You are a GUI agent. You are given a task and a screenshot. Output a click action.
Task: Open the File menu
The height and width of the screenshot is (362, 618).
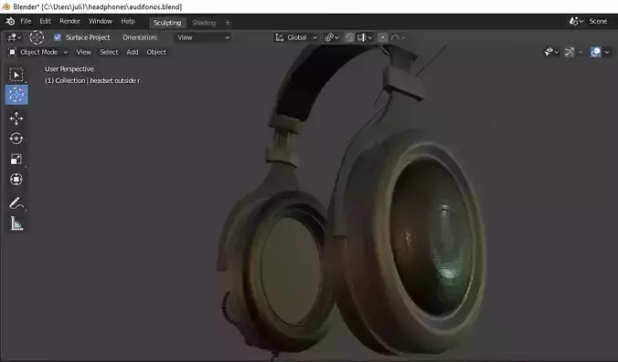click(26, 21)
